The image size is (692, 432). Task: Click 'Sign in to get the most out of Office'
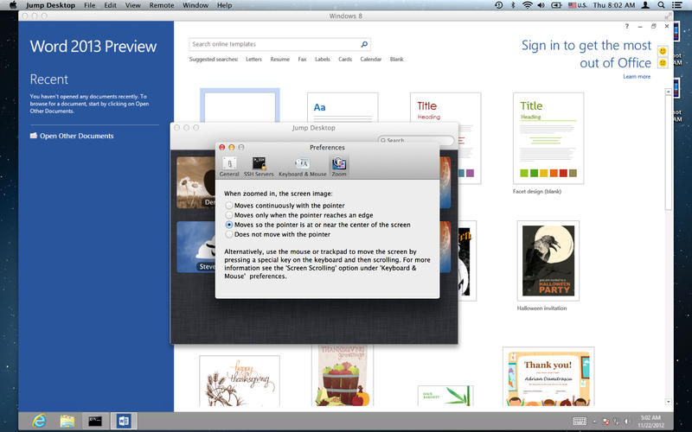point(586,54)
